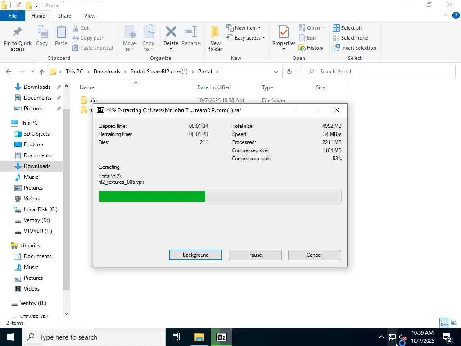461x346 pixels.
Task: Click the Rename icon
Action: [190, 32]
